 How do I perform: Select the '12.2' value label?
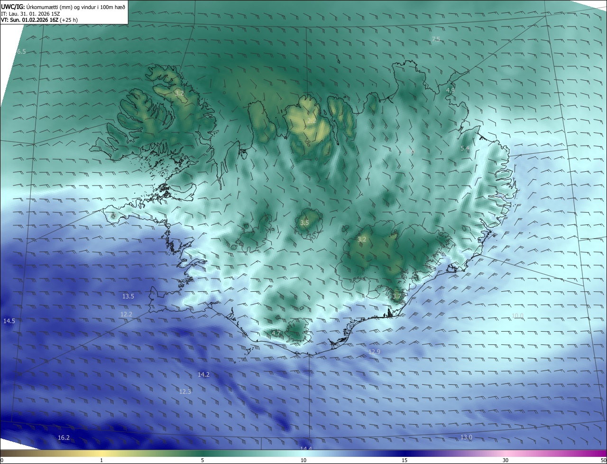(126, 314)
